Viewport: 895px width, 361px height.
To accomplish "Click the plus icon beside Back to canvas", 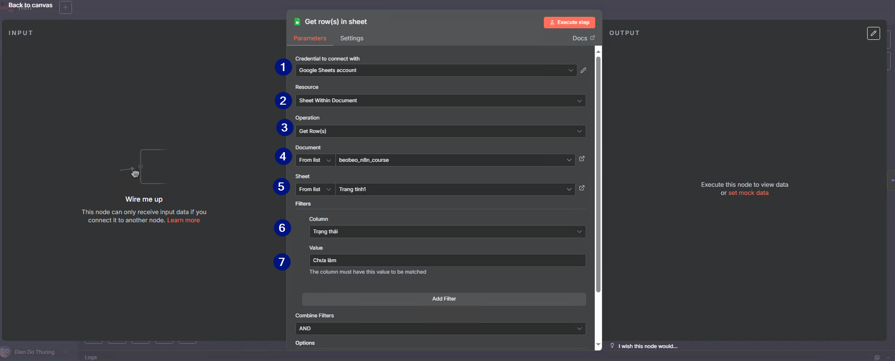I will pos(65,7).
